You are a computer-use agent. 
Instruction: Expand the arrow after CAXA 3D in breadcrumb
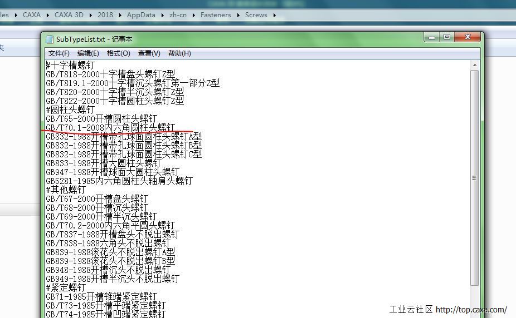point(90,15)
